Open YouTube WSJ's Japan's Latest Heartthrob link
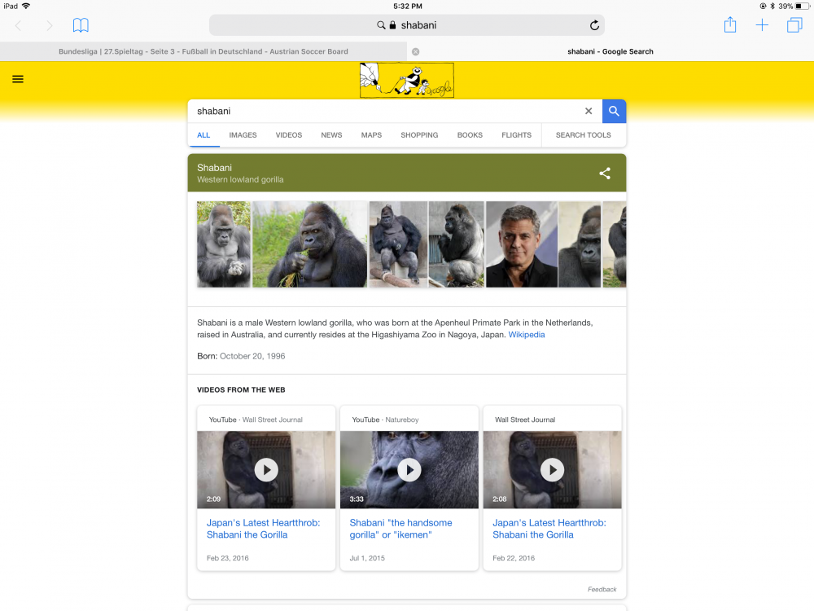814x611 pixels. [263, 529]
